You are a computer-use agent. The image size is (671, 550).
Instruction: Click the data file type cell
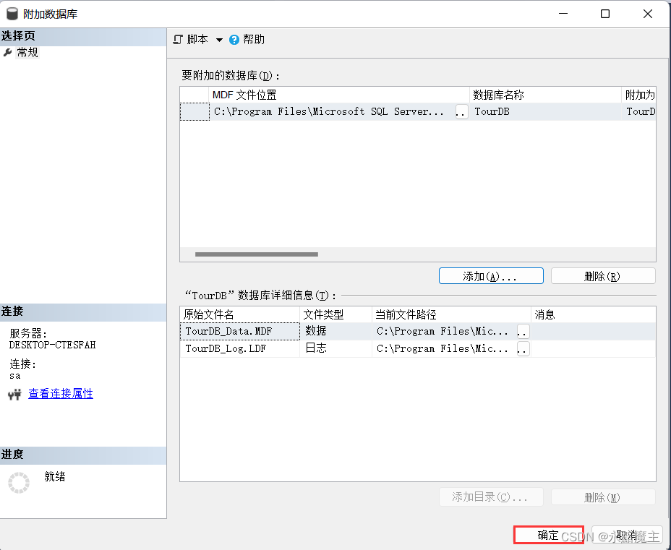[x=336, y=332]
